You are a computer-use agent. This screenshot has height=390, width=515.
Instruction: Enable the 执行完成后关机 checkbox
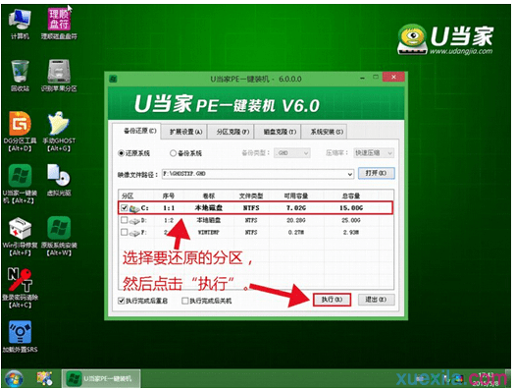[185, 301]
